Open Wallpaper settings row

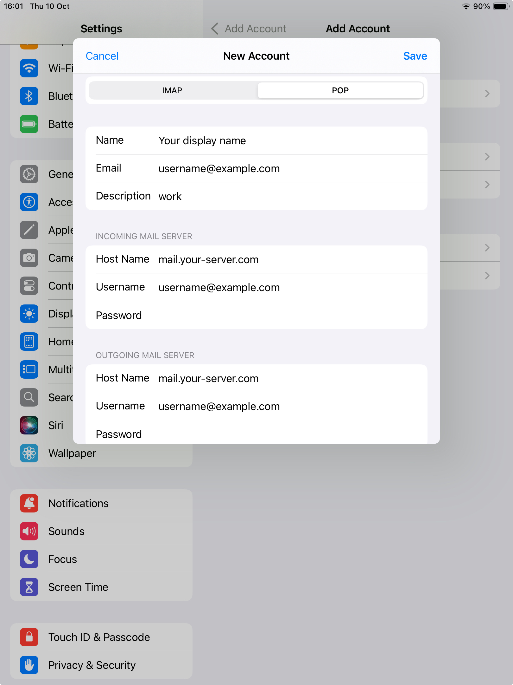click(101, 453)
